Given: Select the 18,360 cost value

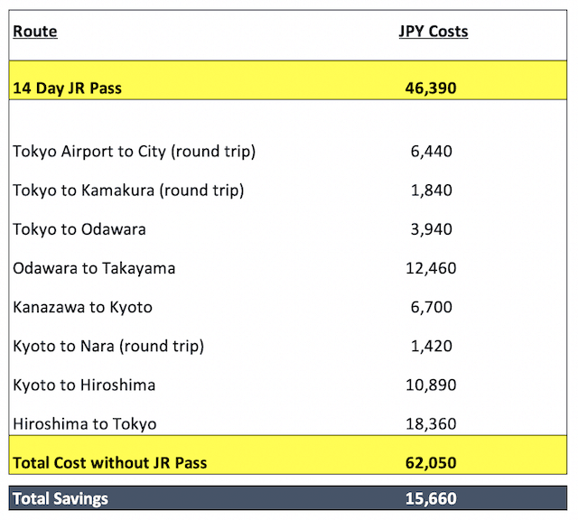Looking at the screenshot, I should coord(431,424).
